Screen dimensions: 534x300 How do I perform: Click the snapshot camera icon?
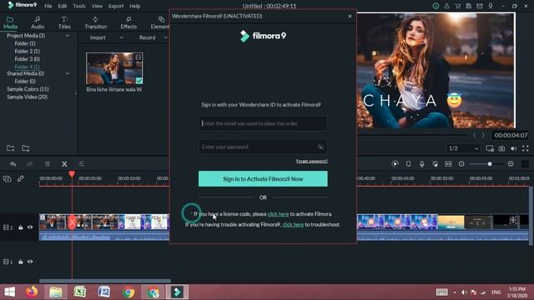pos(501,148)
